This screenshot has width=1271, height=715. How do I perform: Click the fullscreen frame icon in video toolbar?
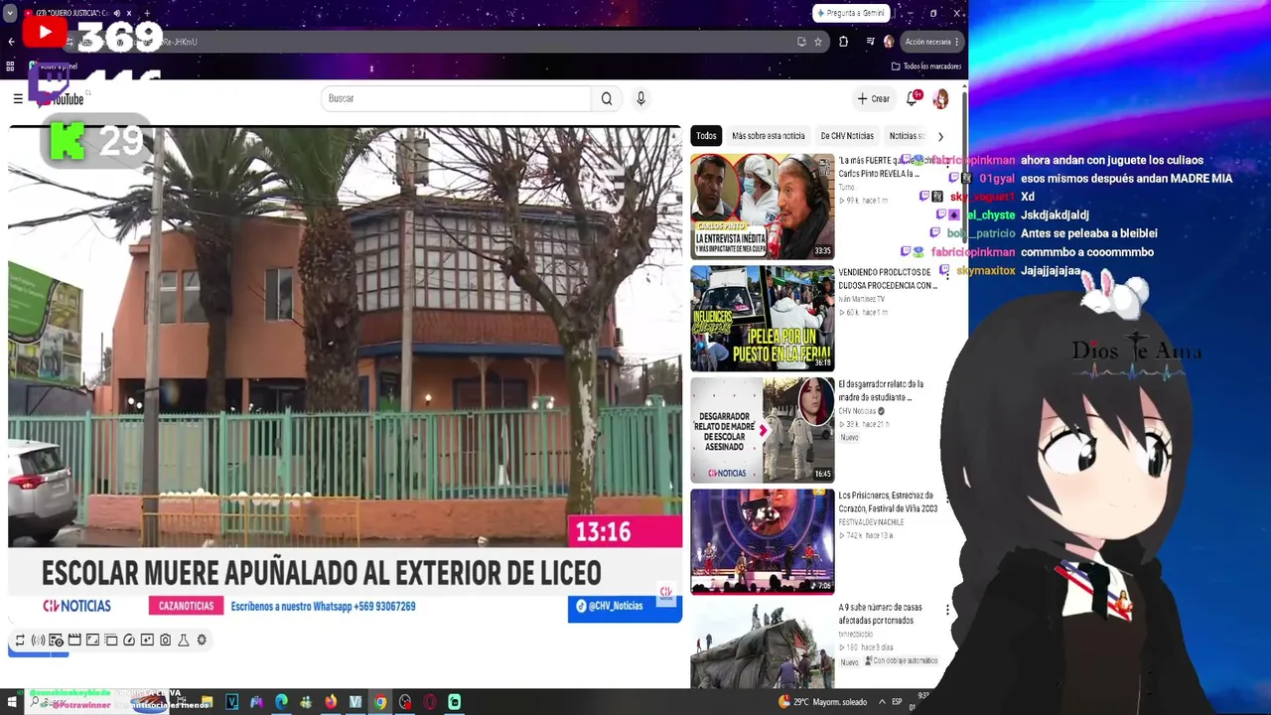pos(92,641)
